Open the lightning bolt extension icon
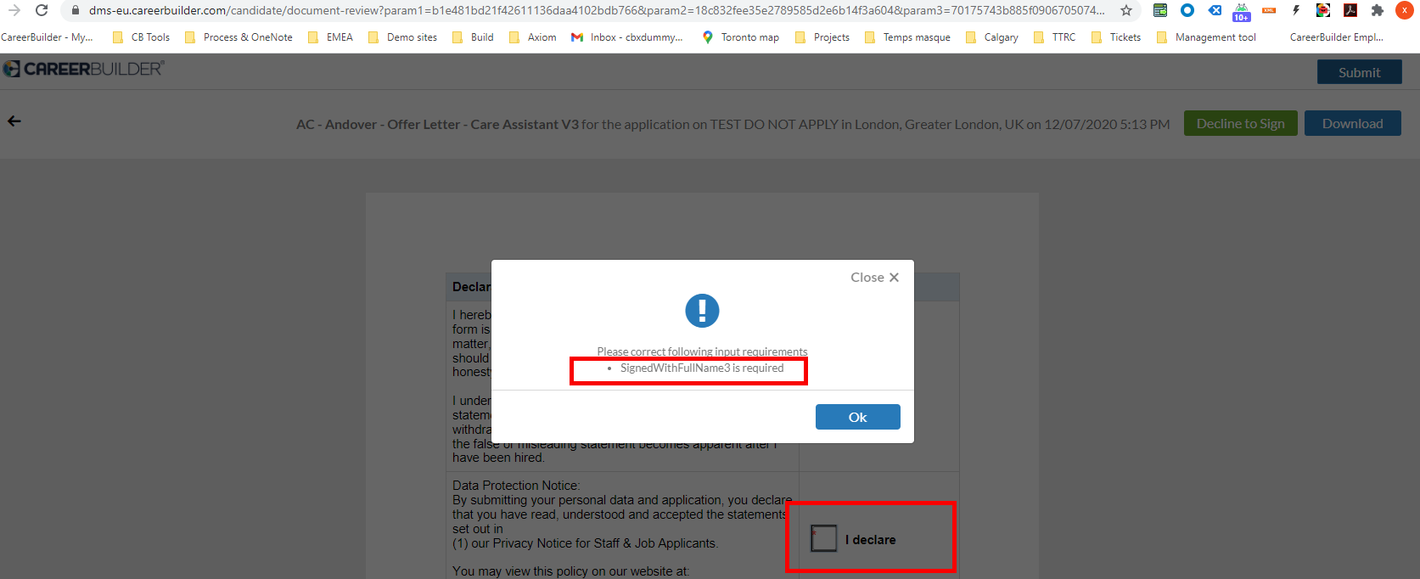Viewport: 1420px width, 579px height. click(1296, 10)
